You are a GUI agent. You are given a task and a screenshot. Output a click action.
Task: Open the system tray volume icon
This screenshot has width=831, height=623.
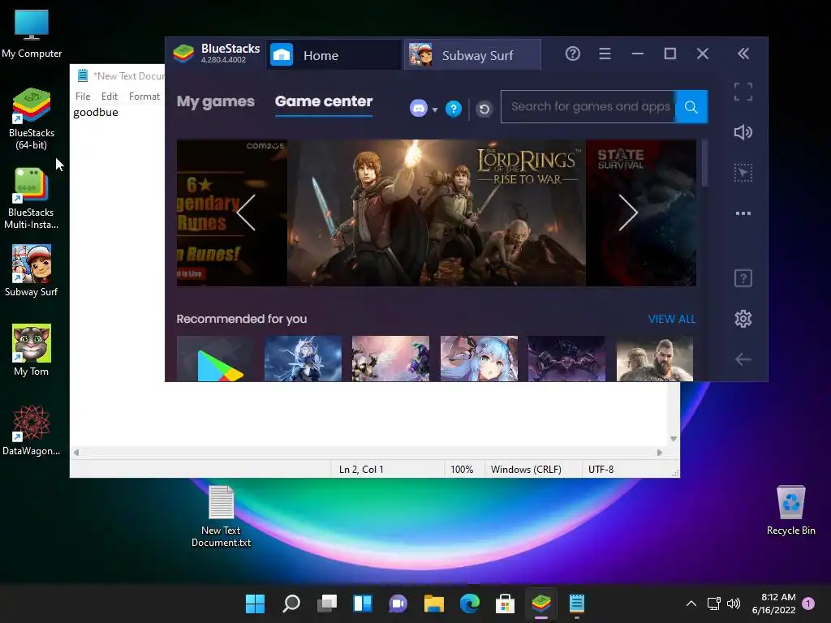click(x=734, y=604)
